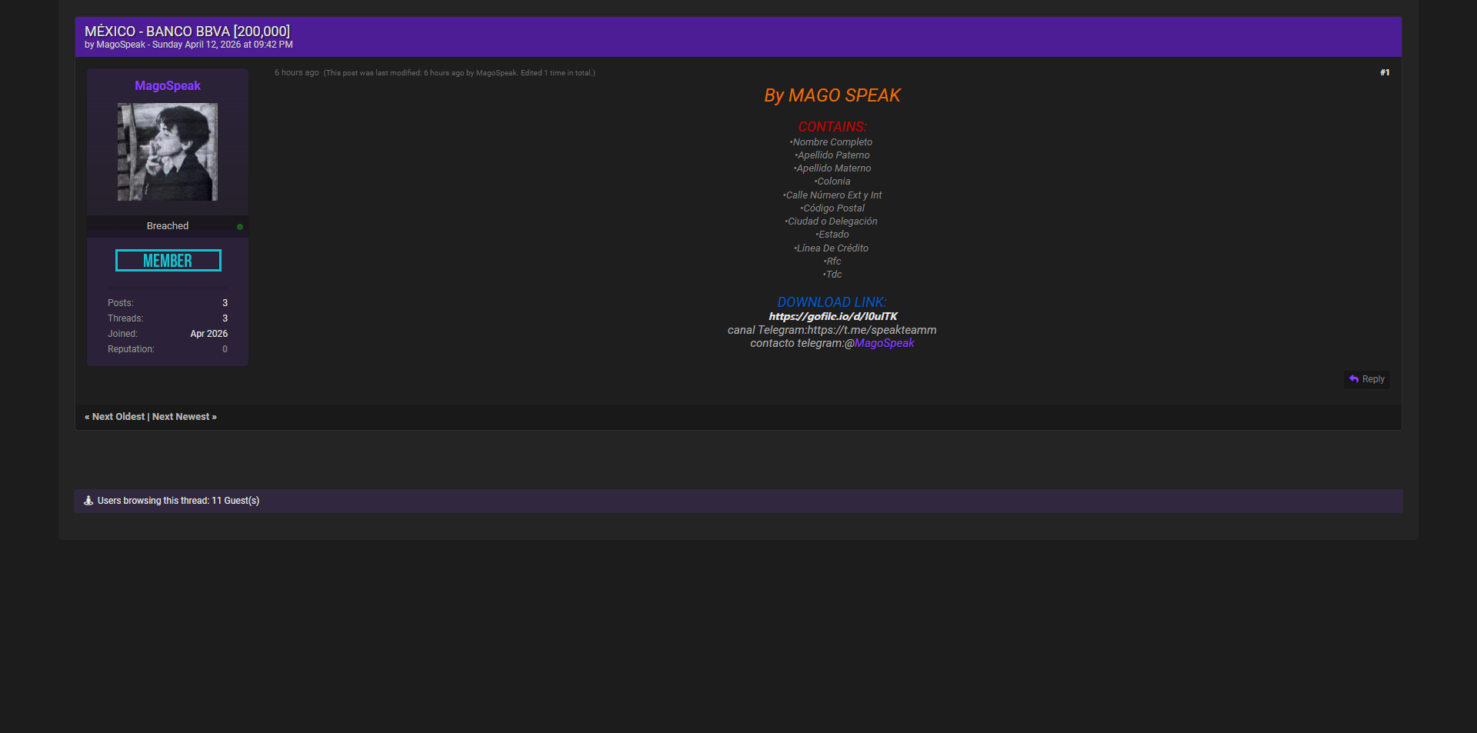
Task: Click the Threads count value
Action: (x=225, y=318)
